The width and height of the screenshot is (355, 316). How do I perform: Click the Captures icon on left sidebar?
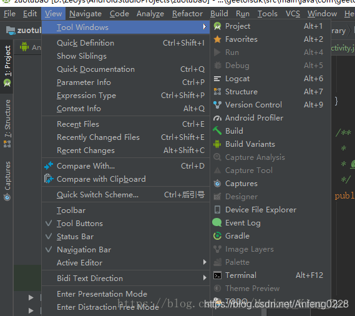click(x=7, y=197)
